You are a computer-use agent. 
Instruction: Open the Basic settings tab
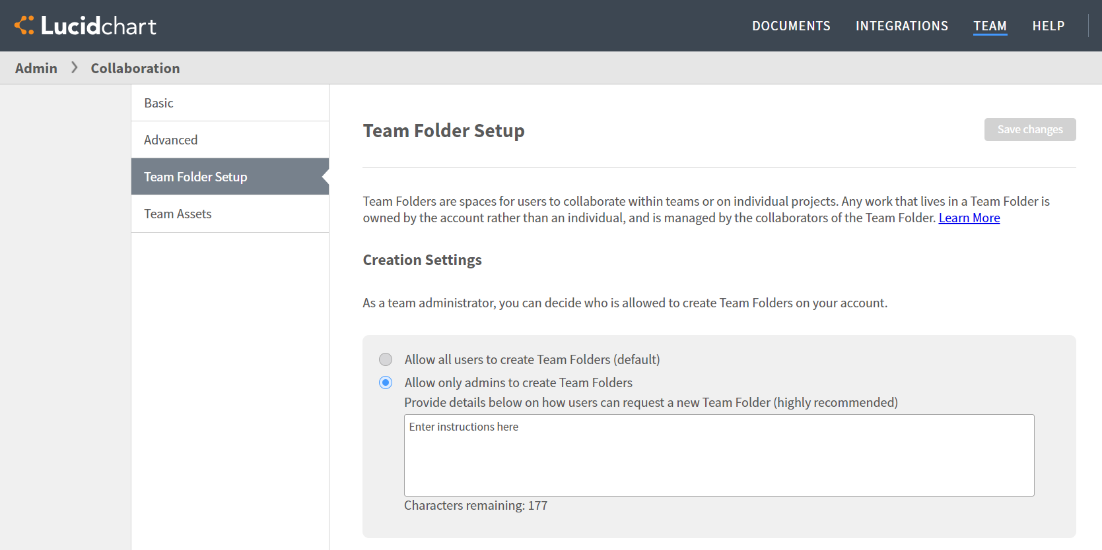pos(230,103)
